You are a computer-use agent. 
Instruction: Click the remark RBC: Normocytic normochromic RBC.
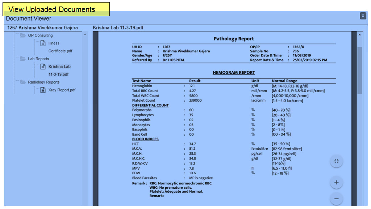[x=181, y=183]
